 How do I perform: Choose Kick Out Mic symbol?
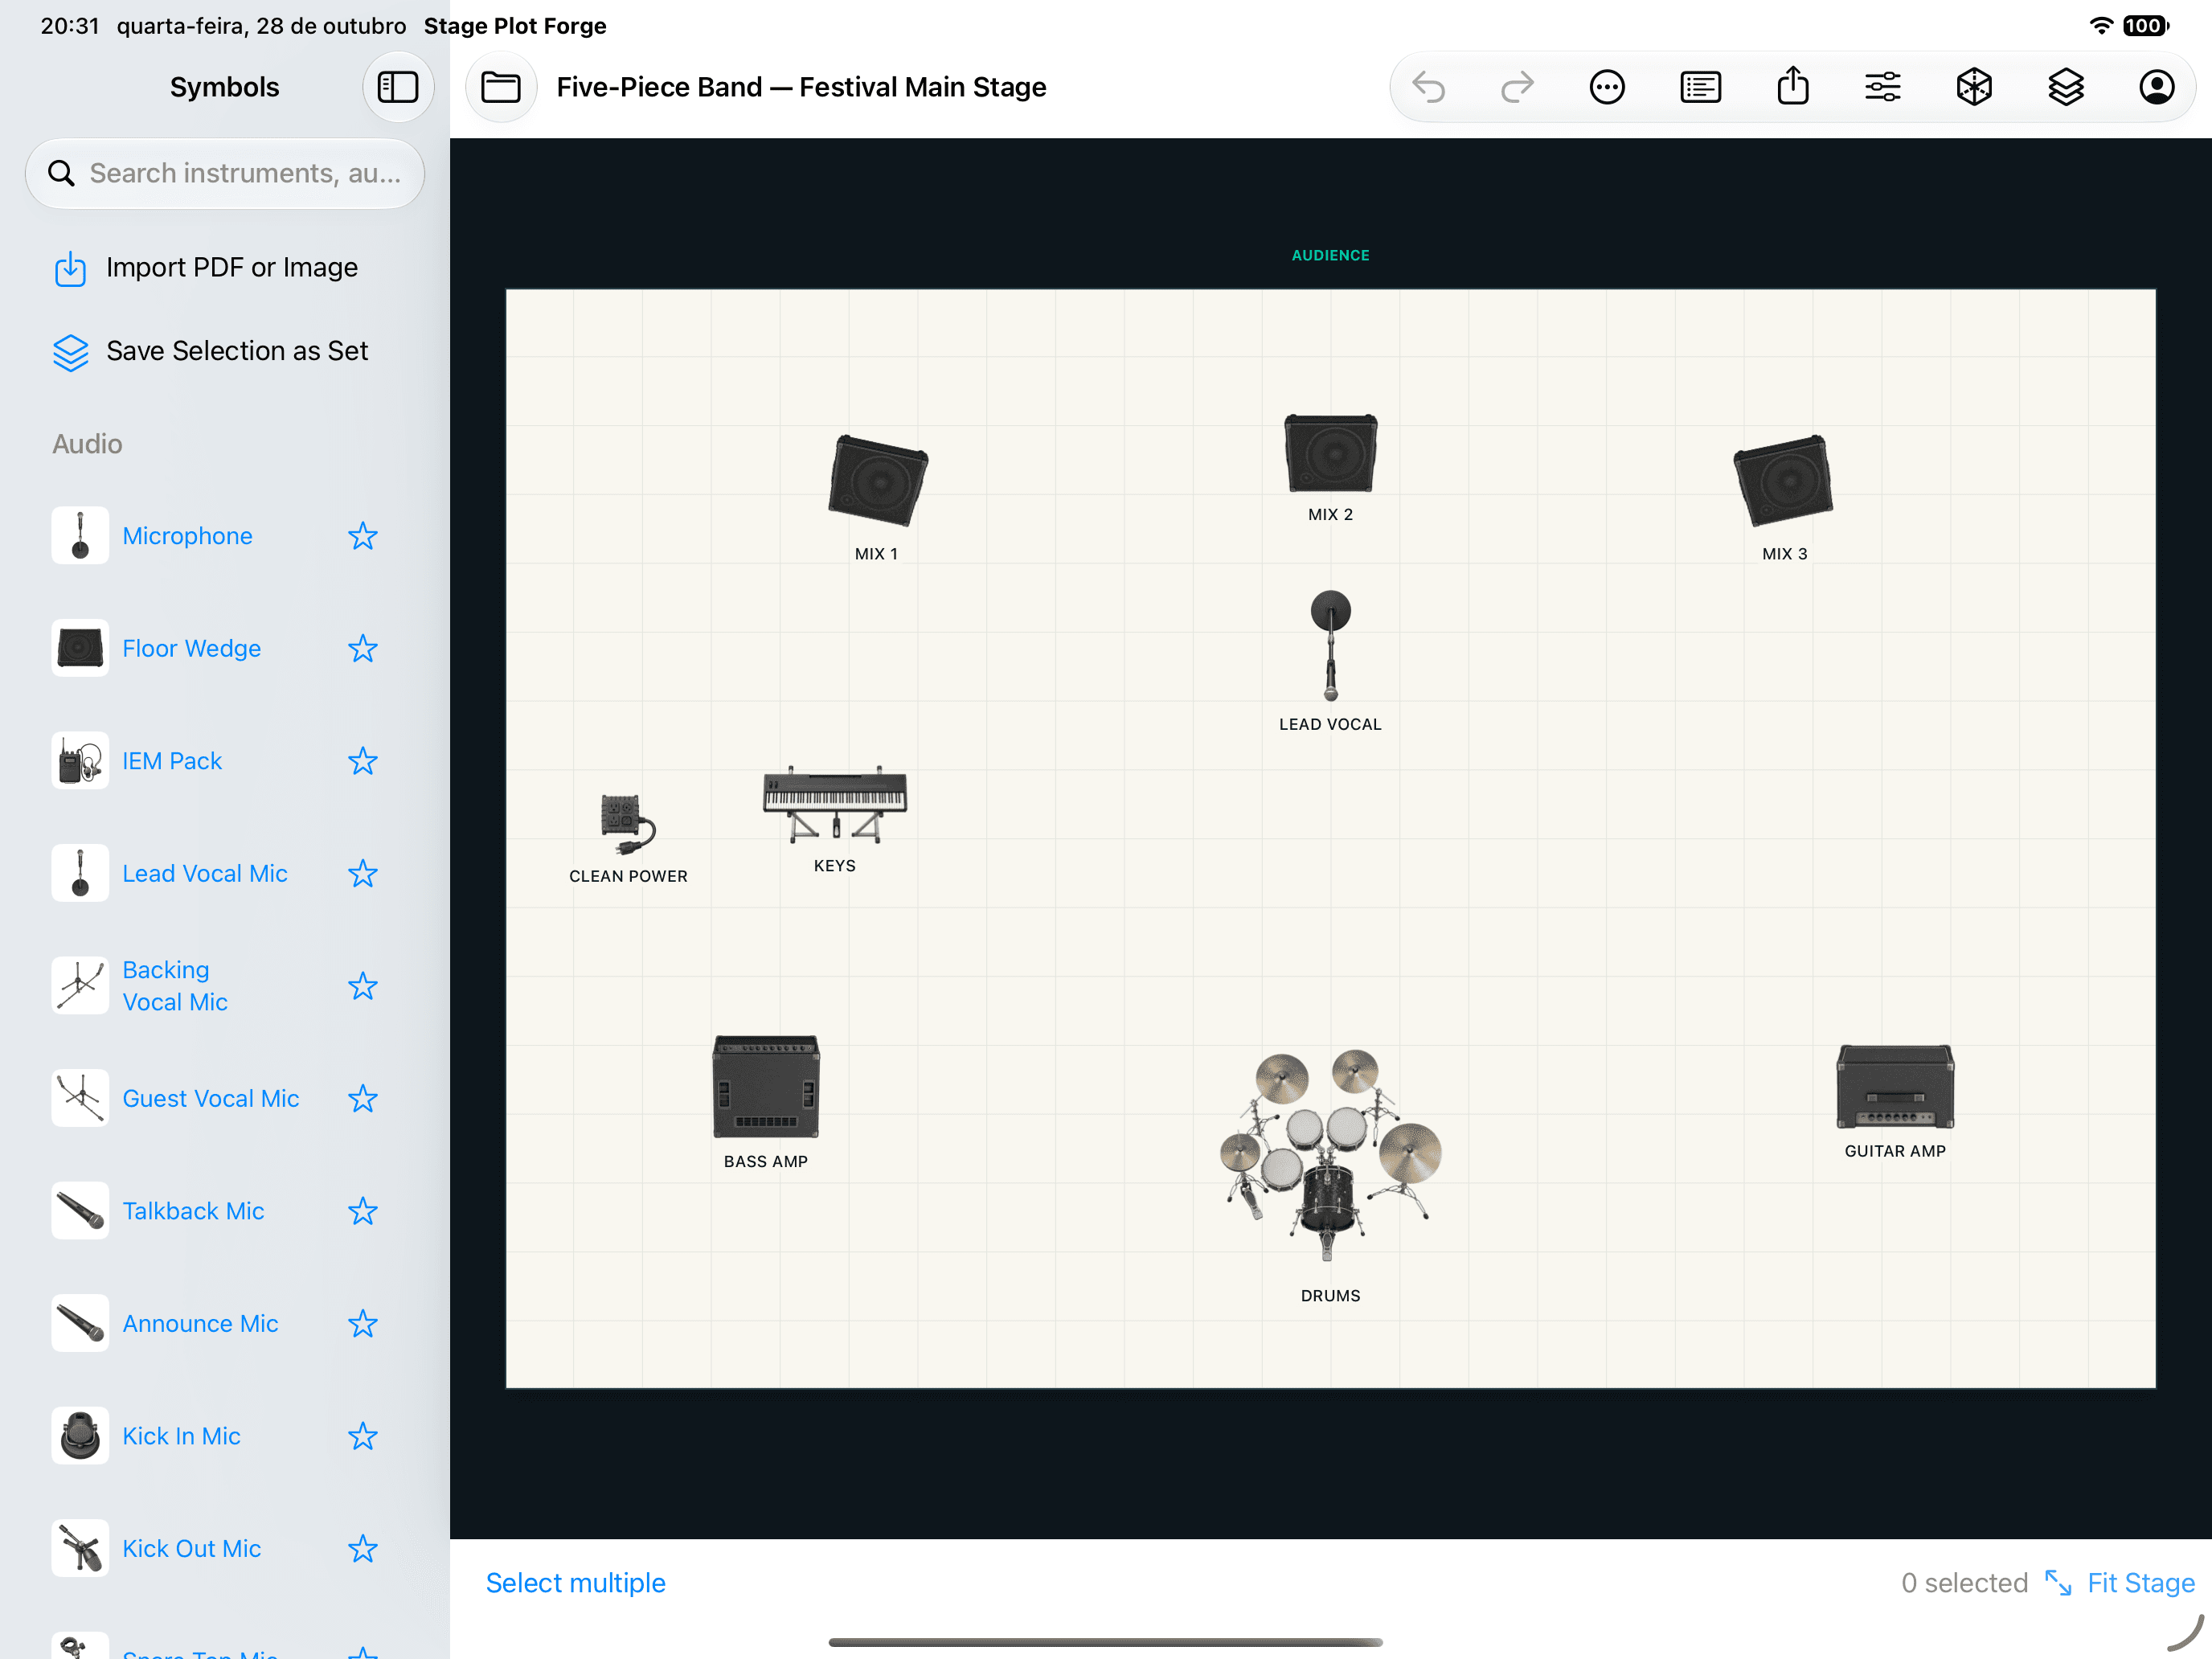157,1549
